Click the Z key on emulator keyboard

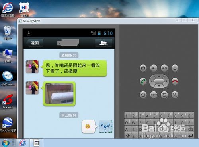135,135
